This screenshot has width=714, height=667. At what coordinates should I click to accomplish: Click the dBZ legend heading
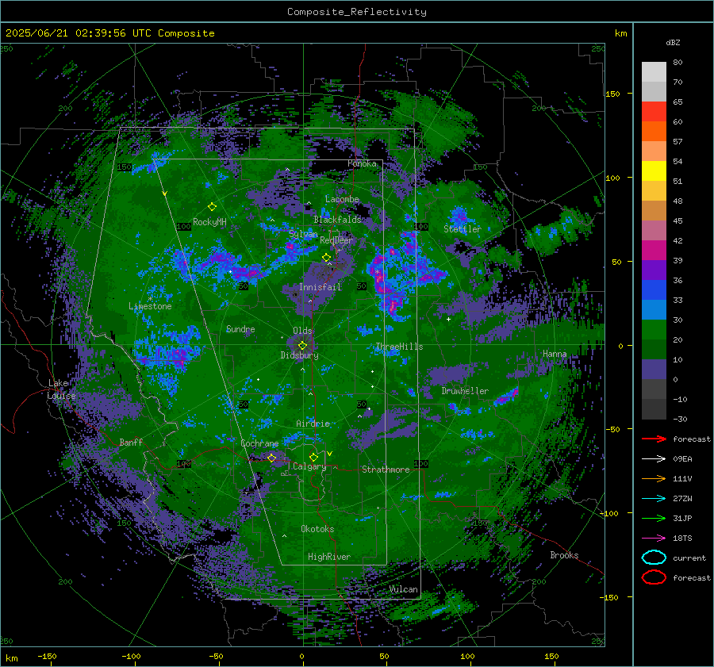673,42
